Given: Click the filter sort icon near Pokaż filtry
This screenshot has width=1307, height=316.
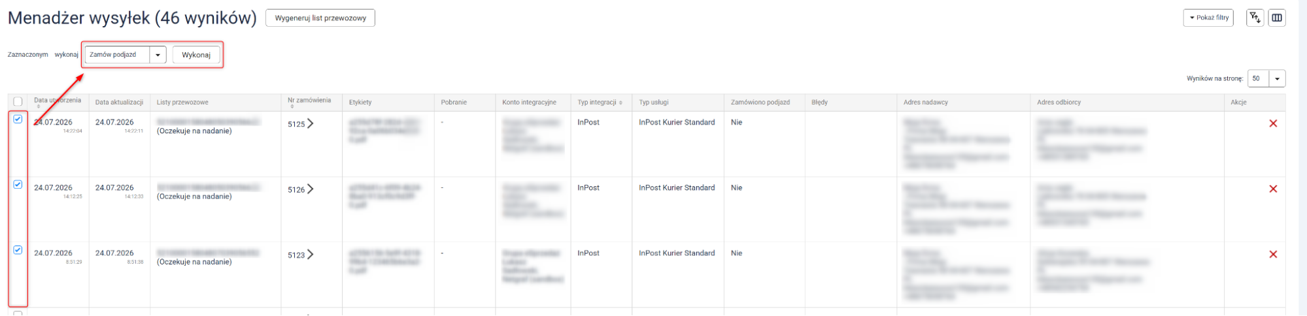Looking at the screenshot, I should coord(1255,18).
